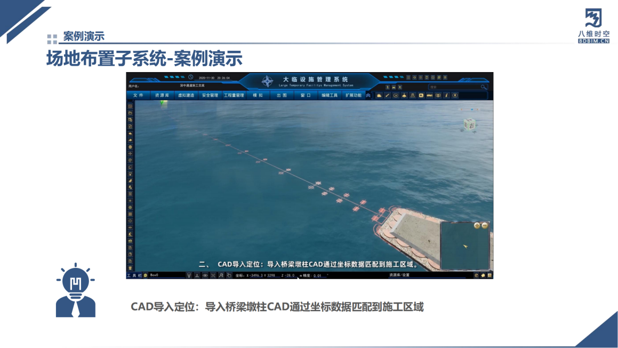Click the search input field at top right

pyautogui.click(x=455, y=87)
